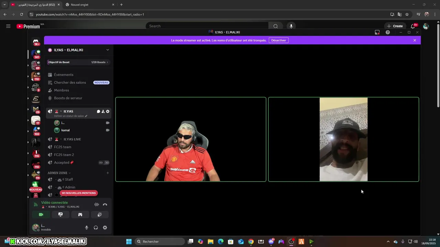
Task: Click translate page icon in address bar
Action: coord(399,14)
